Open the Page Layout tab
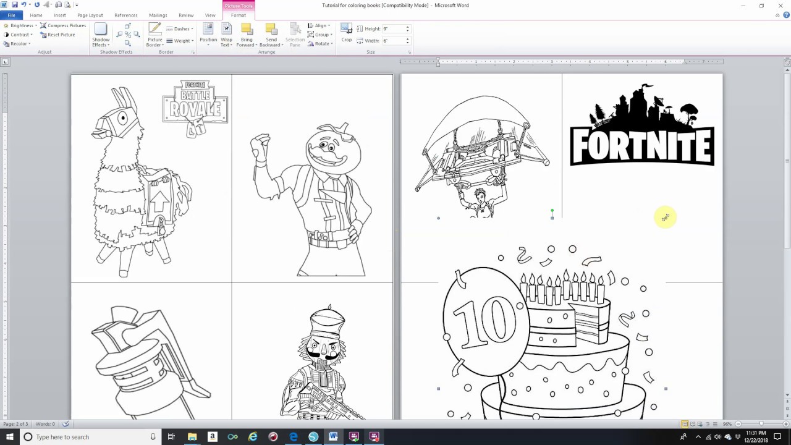Viewport: 791px width, 445px height. (90, 15)
